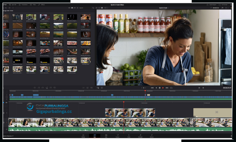Switch to the Media page tab

click(83, 136)
